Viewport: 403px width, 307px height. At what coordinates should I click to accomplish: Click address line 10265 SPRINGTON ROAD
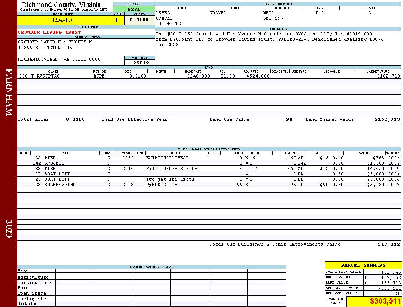(46, 48)
